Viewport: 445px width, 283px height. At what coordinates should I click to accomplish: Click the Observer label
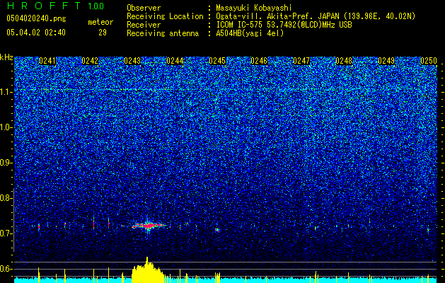click(144, 8)
